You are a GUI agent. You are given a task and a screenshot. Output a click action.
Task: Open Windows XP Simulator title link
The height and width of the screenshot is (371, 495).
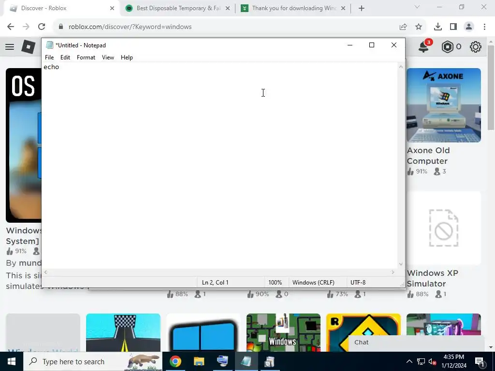(x=432, y=278)
